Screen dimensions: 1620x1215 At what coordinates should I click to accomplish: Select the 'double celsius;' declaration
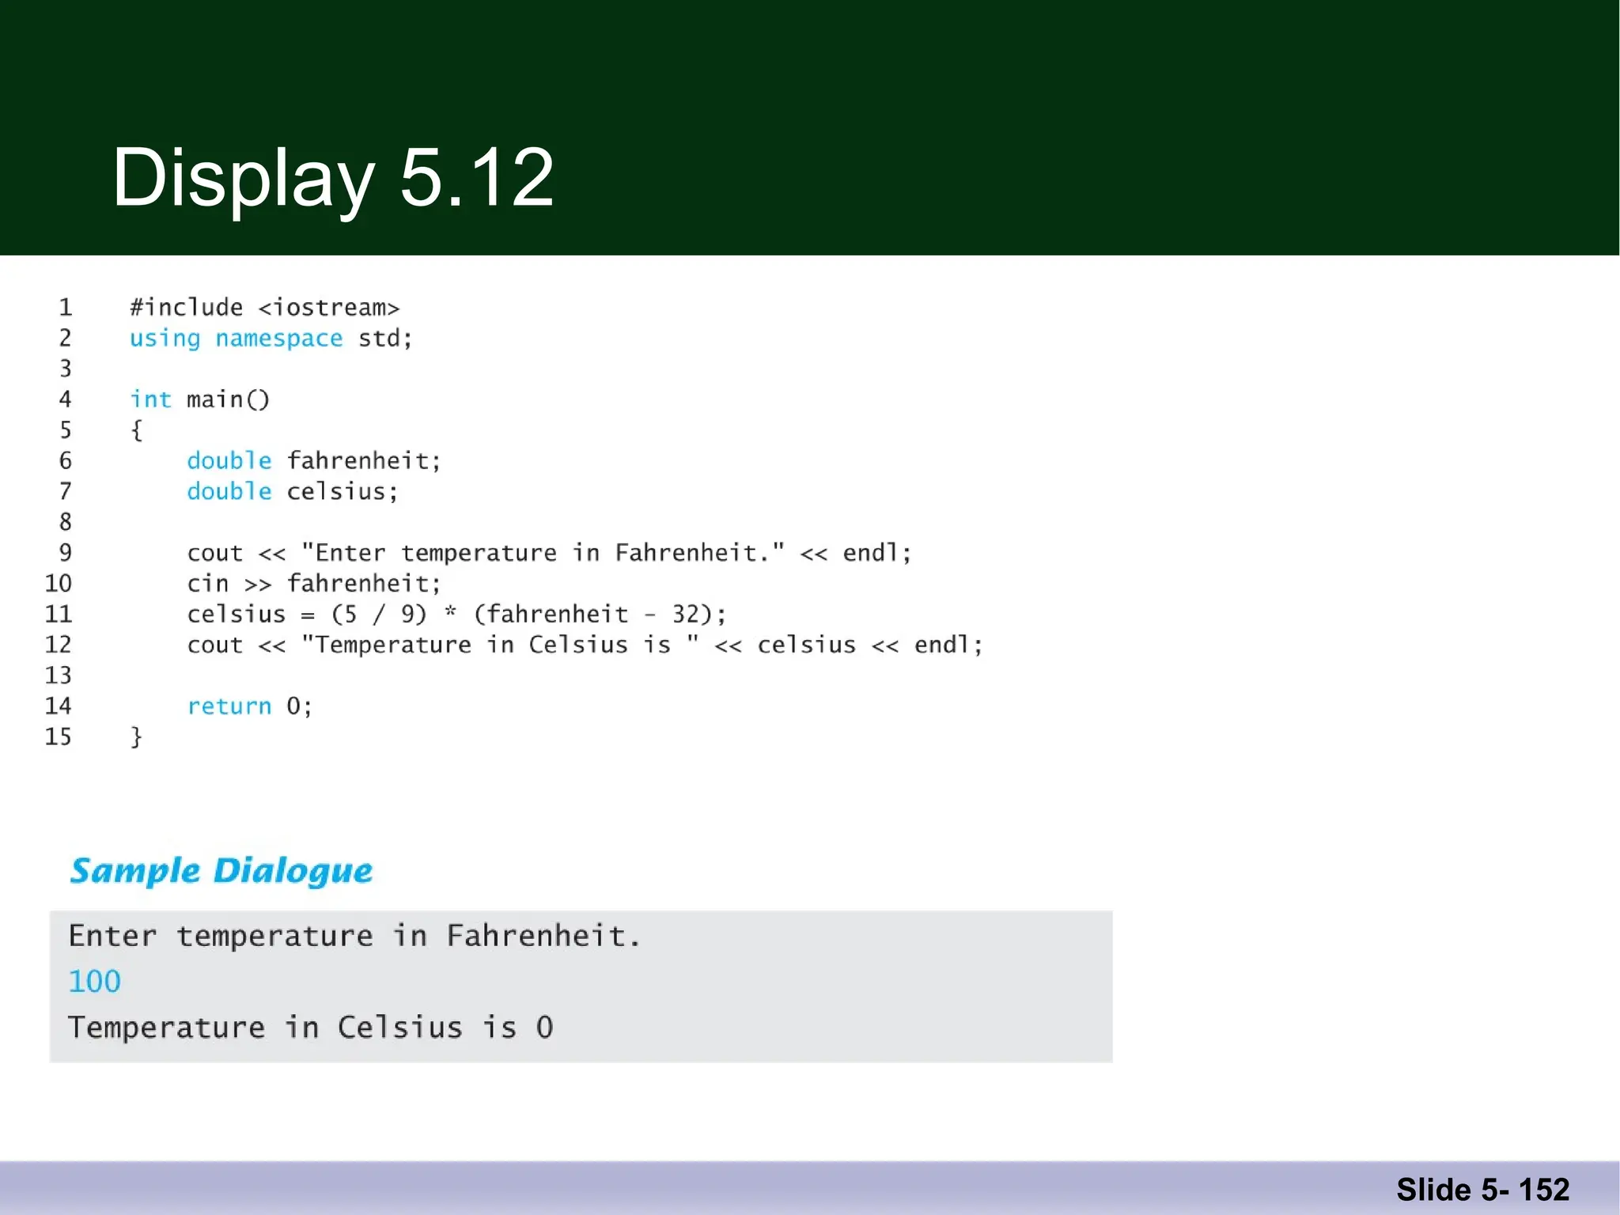coord(293,491)
